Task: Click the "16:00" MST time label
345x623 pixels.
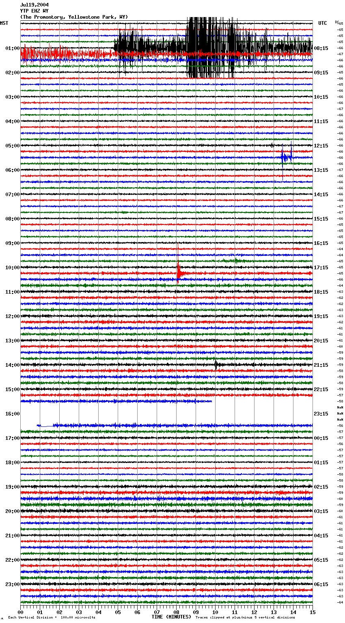Action: 13,413
